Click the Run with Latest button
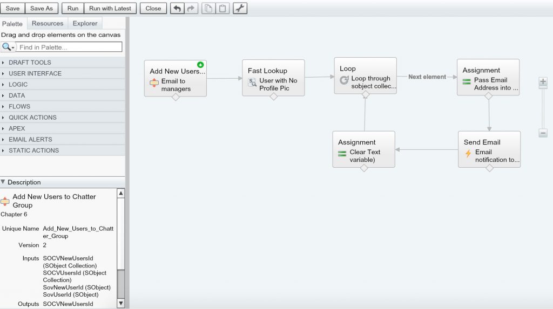 pos(110,9)
